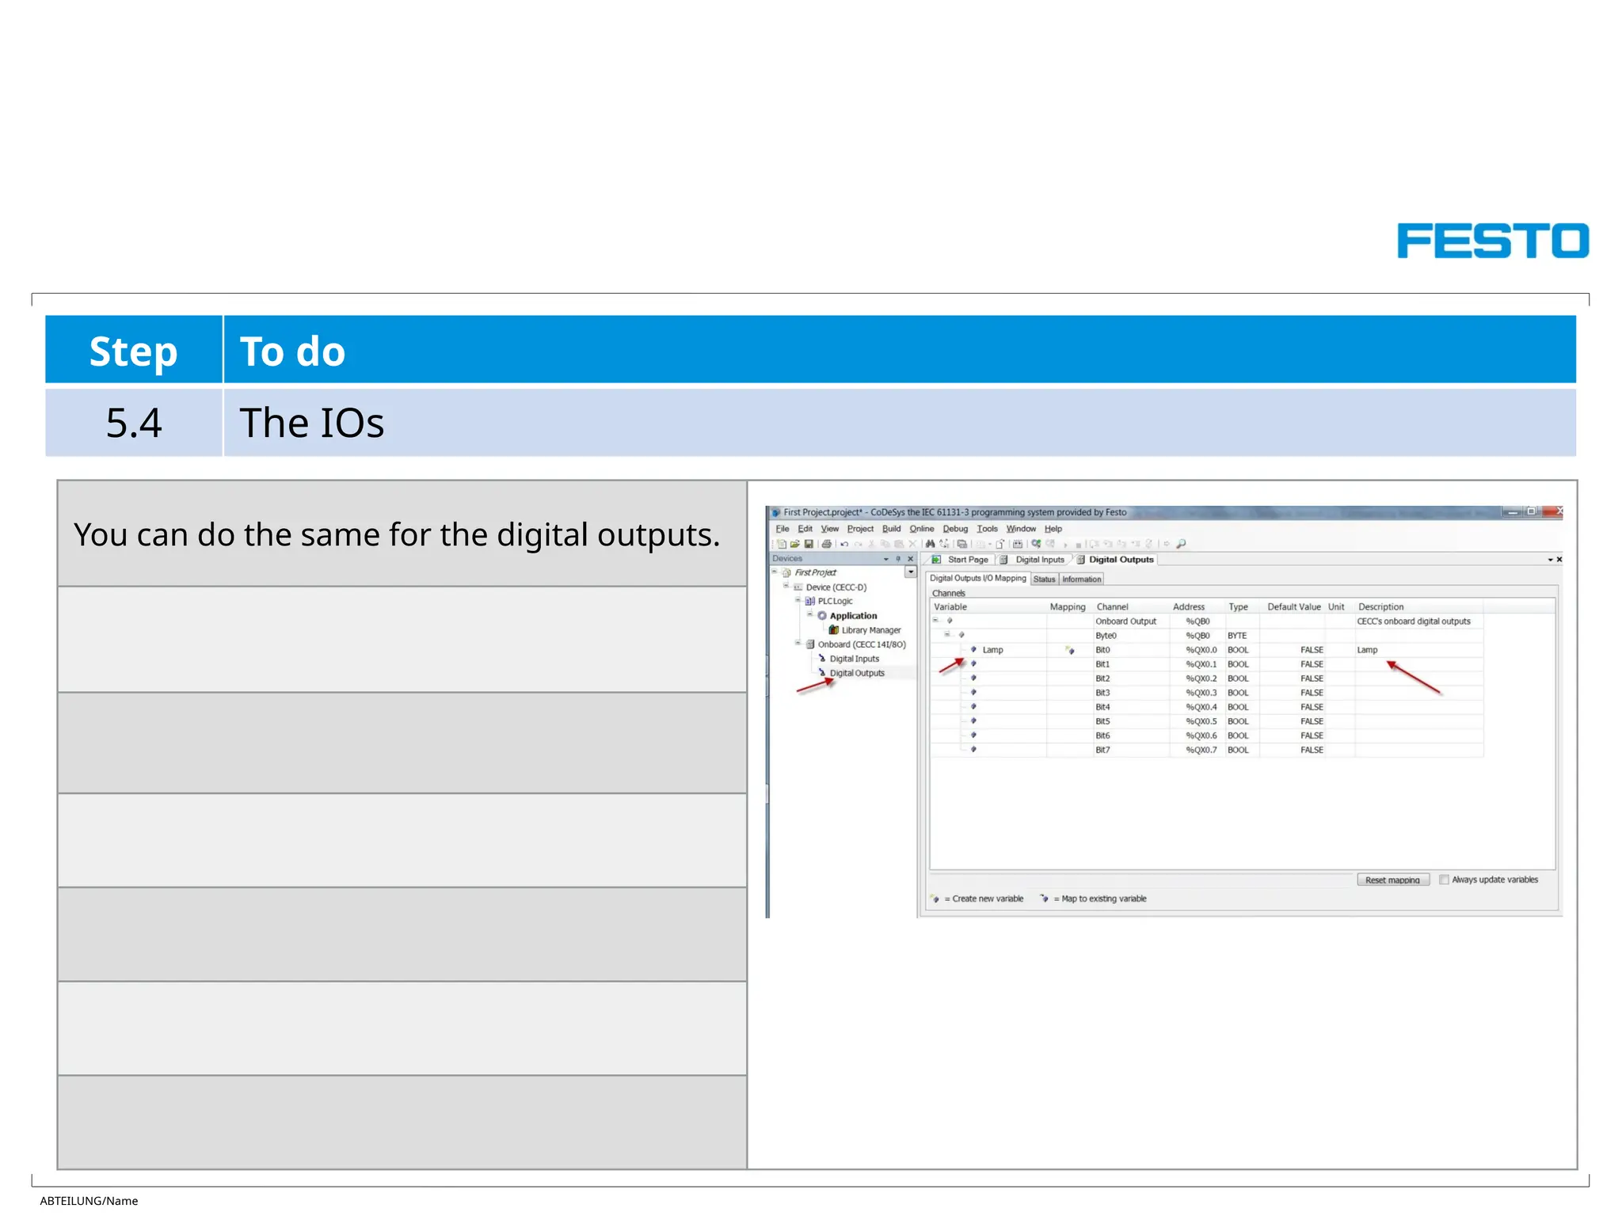This screenshot has height=1216, width=1622.
Task: Click the variable icon in Bit2 row
Action: (973, 678)
